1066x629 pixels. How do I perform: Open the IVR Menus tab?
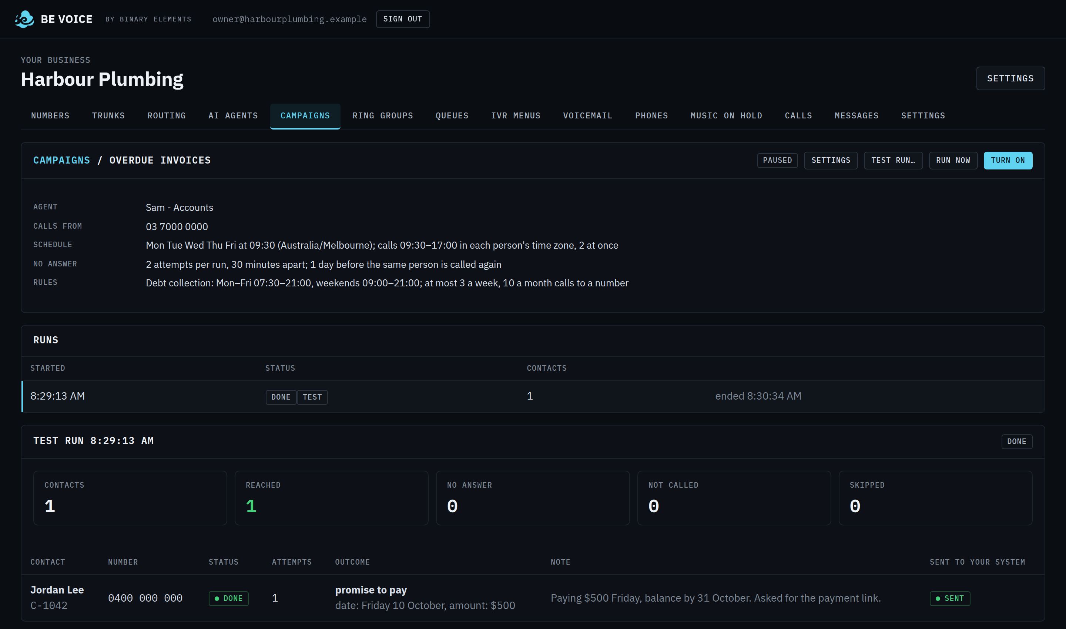tap(516, 116)
